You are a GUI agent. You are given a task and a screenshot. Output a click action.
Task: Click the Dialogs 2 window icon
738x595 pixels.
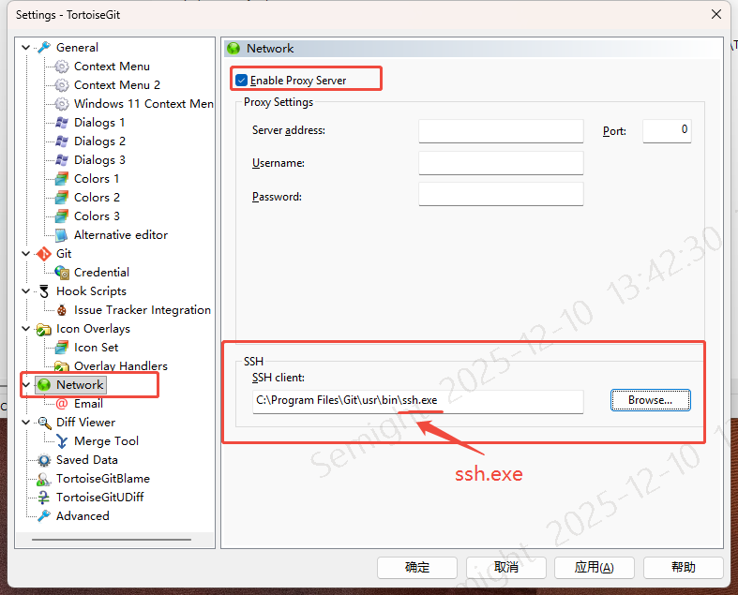pos(62,141)
